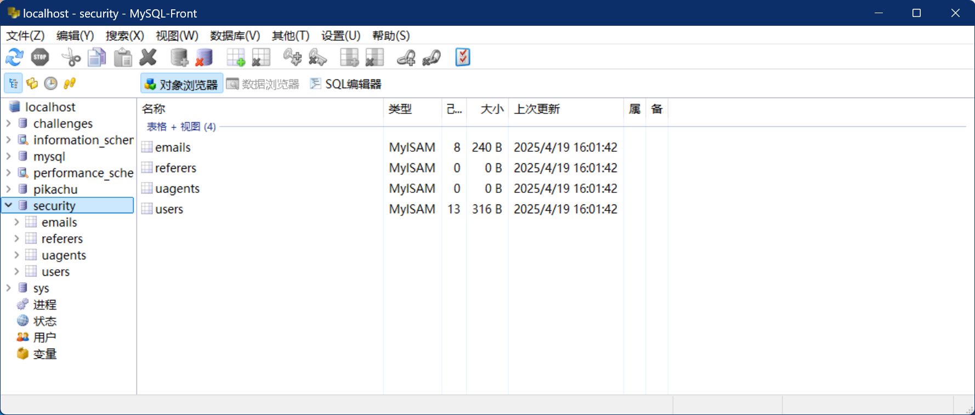Image resolution: width=975 pixels, height=415 pixels.
Task: Click the checklist icon in the toolbar
Action: pyautogui.click(x=462, y=57)
